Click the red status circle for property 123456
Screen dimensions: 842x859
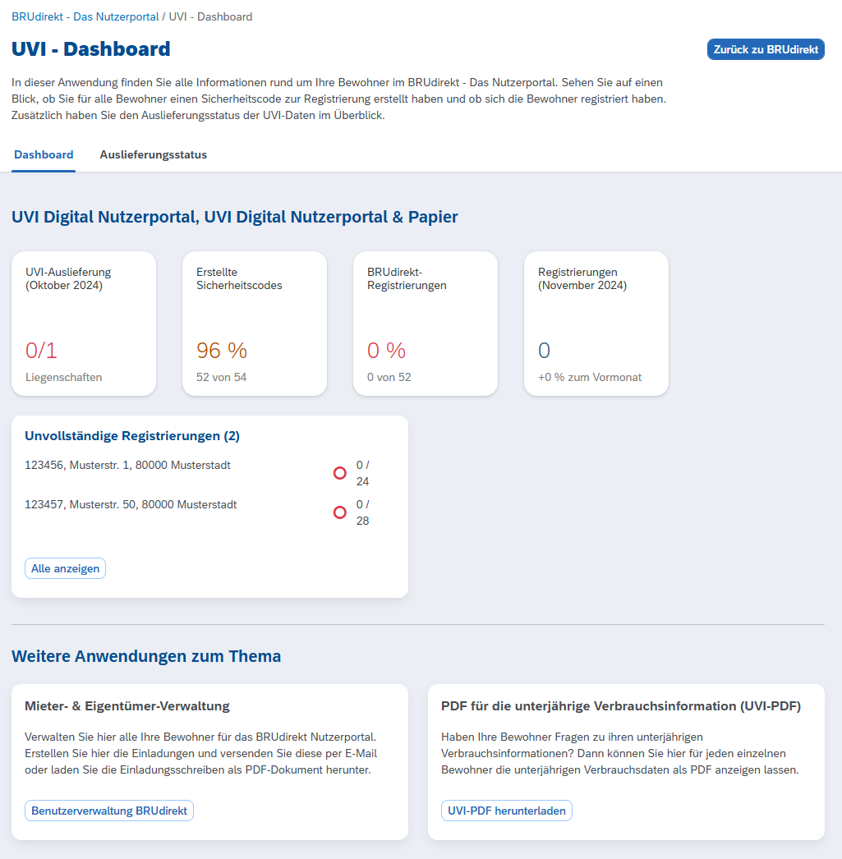tap(339, 473)
